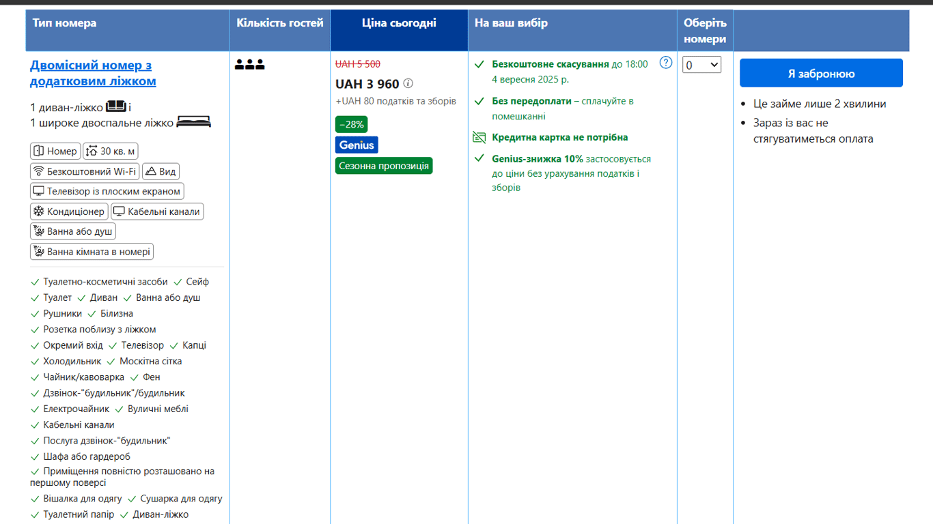Click the Genius badge

[357, 145]
